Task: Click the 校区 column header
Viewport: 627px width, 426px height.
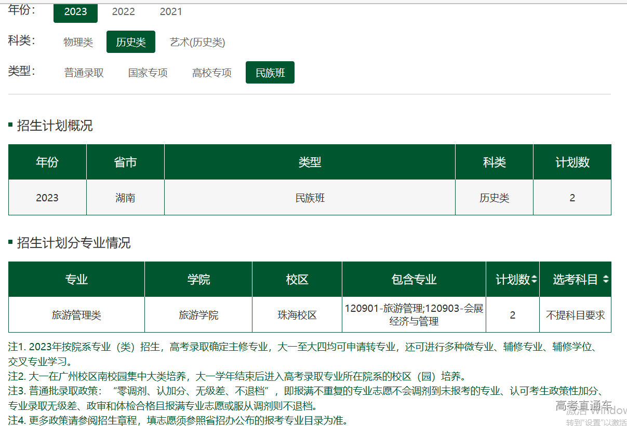Action: [297, 280]
